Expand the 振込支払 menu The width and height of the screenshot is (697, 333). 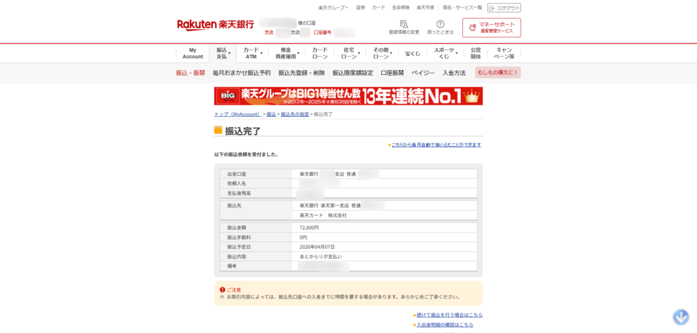223,53
